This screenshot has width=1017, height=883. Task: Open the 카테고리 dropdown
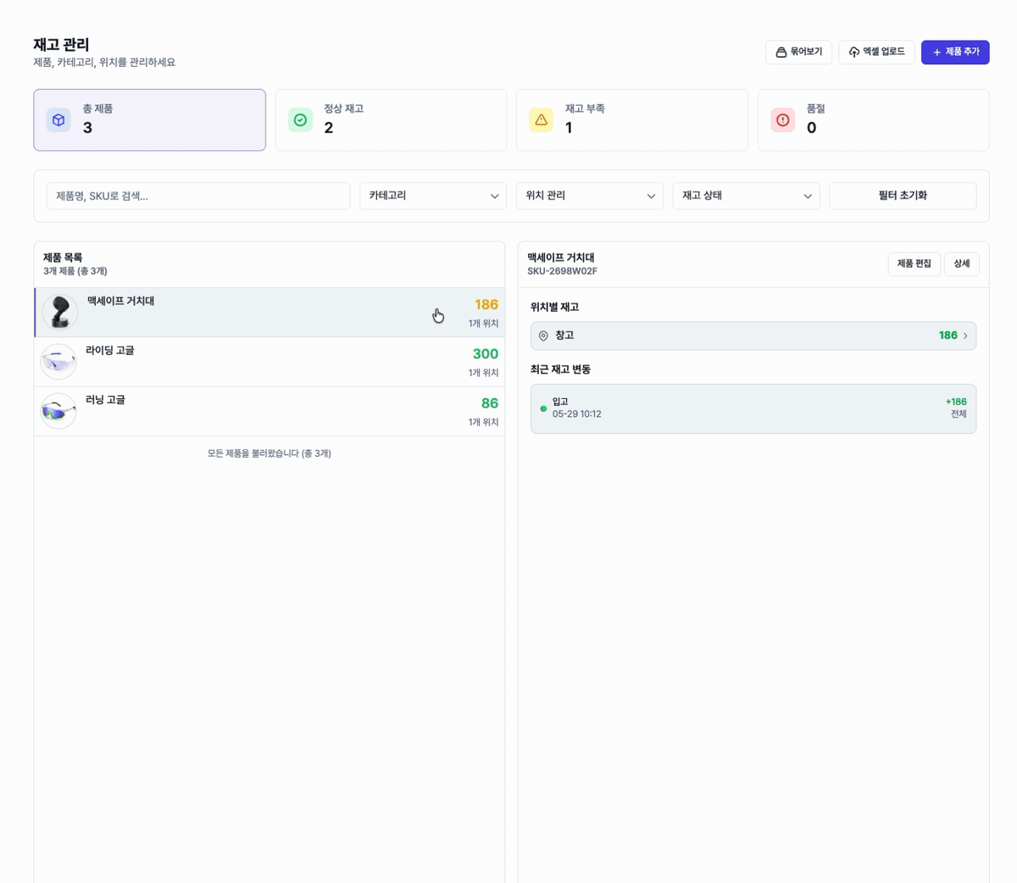pos(433,196)
